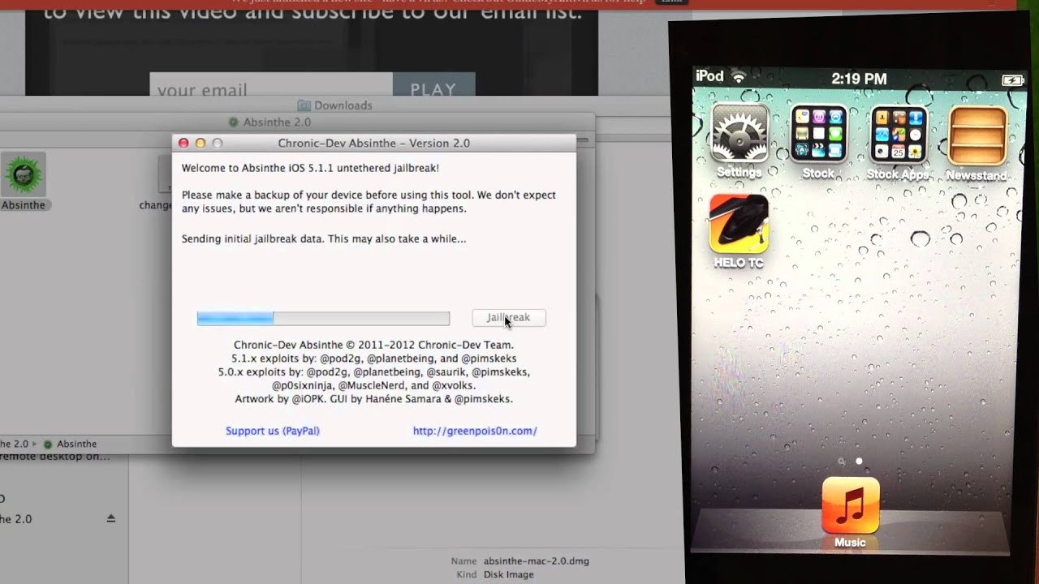The width and height of the screenshot is (1039, 584).
Task: Open the Stock folder on iPod
Action: point(818,134)
